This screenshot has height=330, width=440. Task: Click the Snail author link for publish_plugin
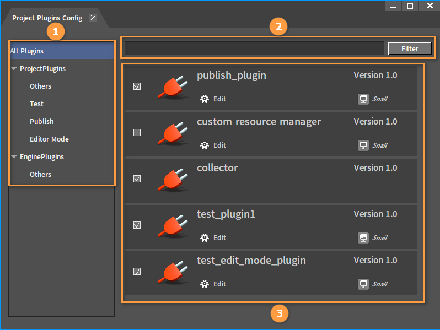(380, 99)
